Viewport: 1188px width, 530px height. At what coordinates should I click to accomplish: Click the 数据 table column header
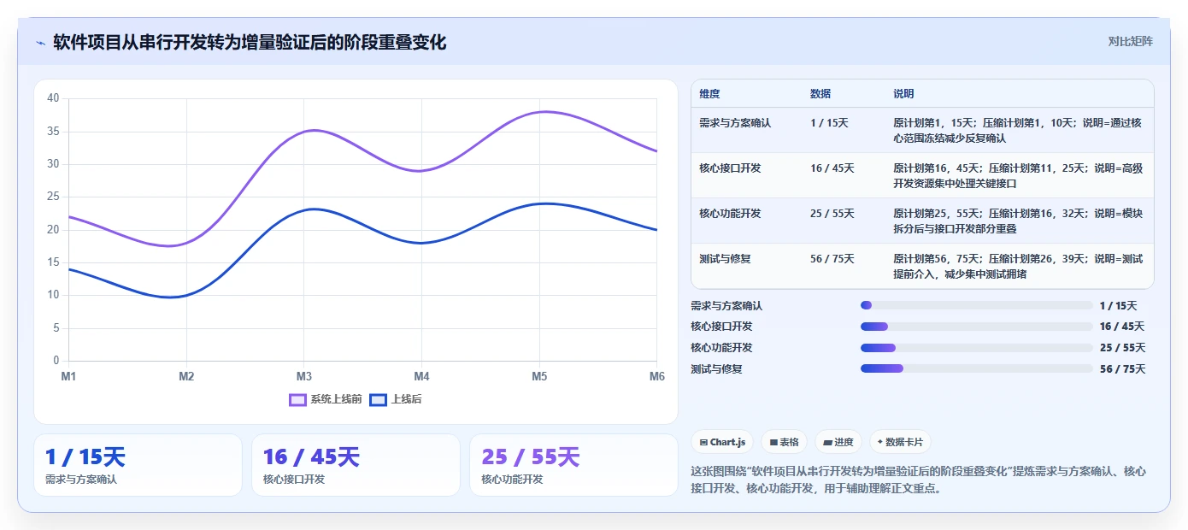click(820, 93)
